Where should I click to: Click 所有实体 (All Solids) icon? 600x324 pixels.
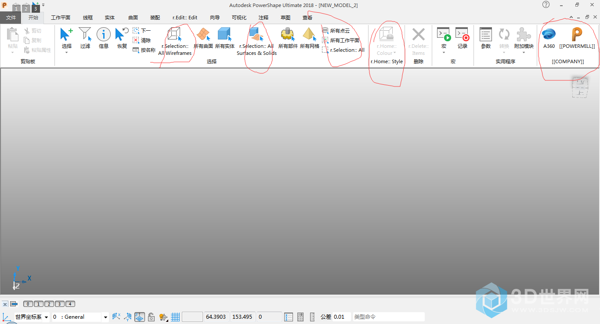[224, 34]
